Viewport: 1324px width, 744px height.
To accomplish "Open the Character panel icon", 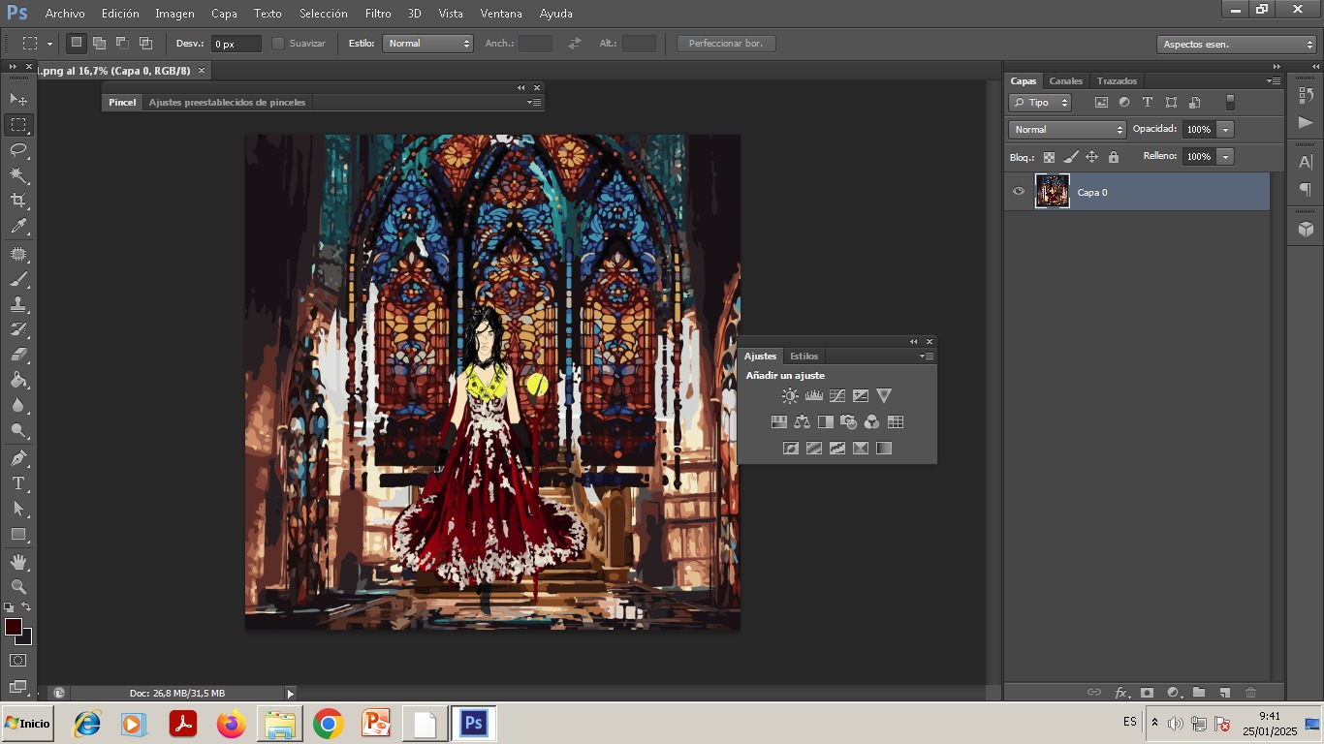I will coord(1306,162).
